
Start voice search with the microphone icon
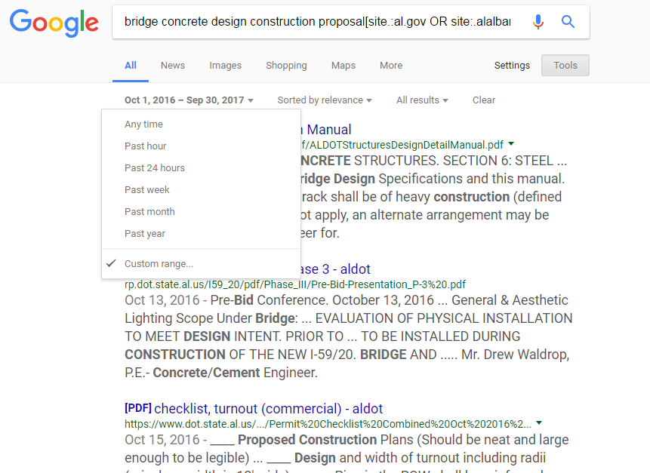(x=538, y=22)
